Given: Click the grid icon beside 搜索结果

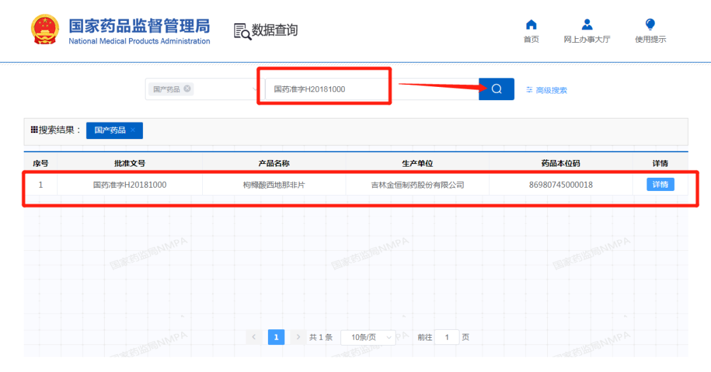Looking at the screenshot, I should [34, 130].
